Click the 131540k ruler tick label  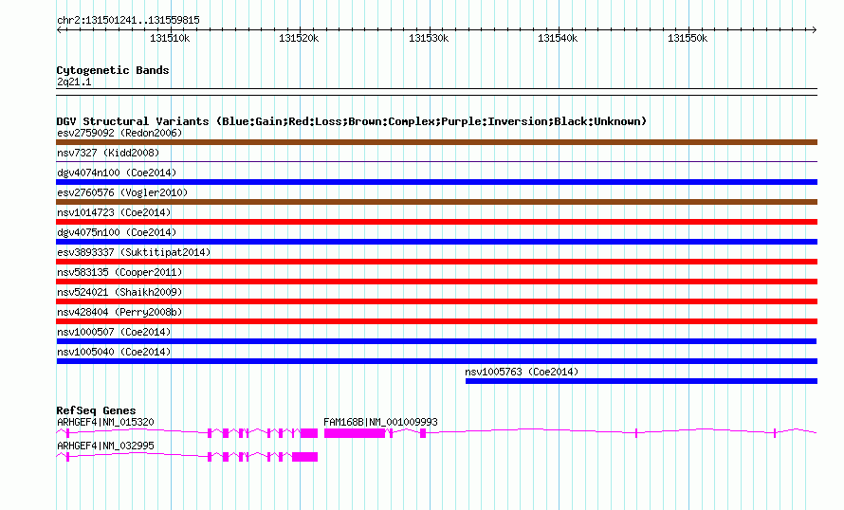tap(558, 38)
